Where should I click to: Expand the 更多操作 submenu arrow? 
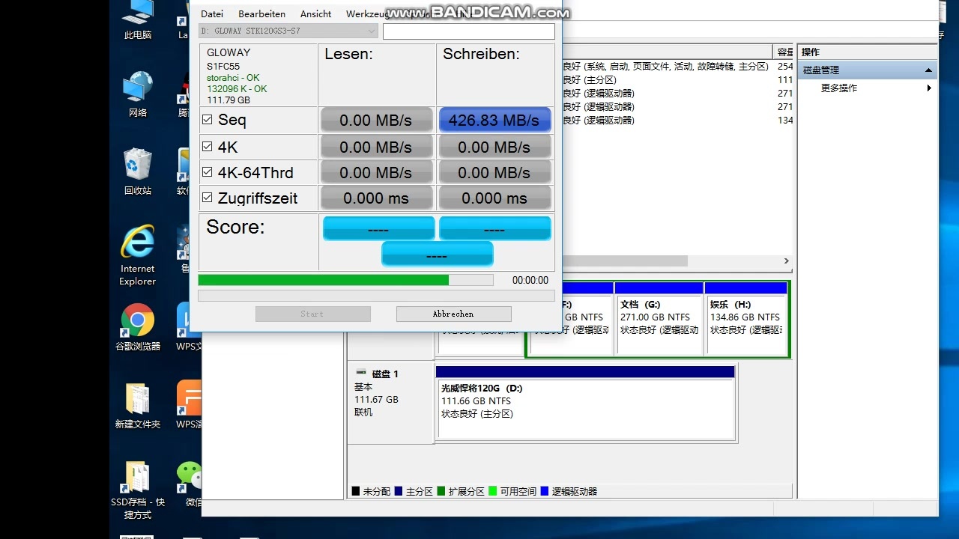[929, 88]
